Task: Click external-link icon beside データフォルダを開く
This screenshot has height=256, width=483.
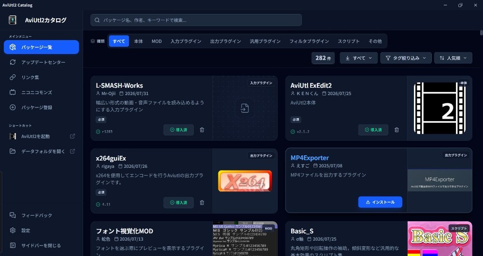Action: pyautogui.click(x=72, y=151)
